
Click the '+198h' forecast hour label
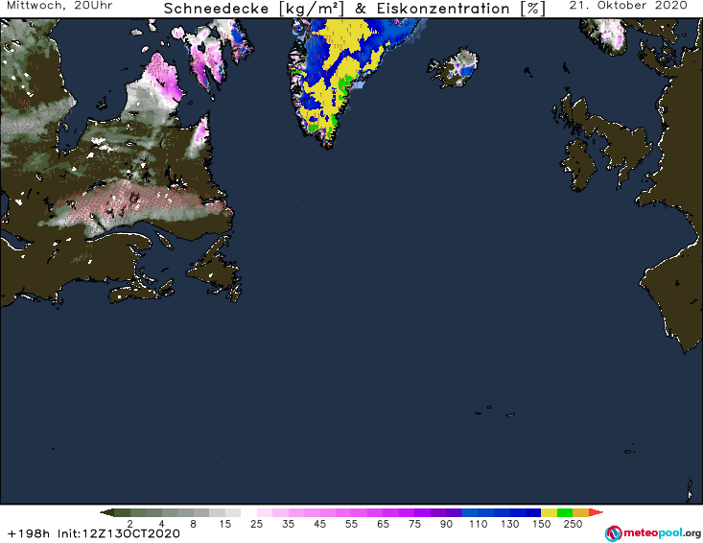[28, 533]
